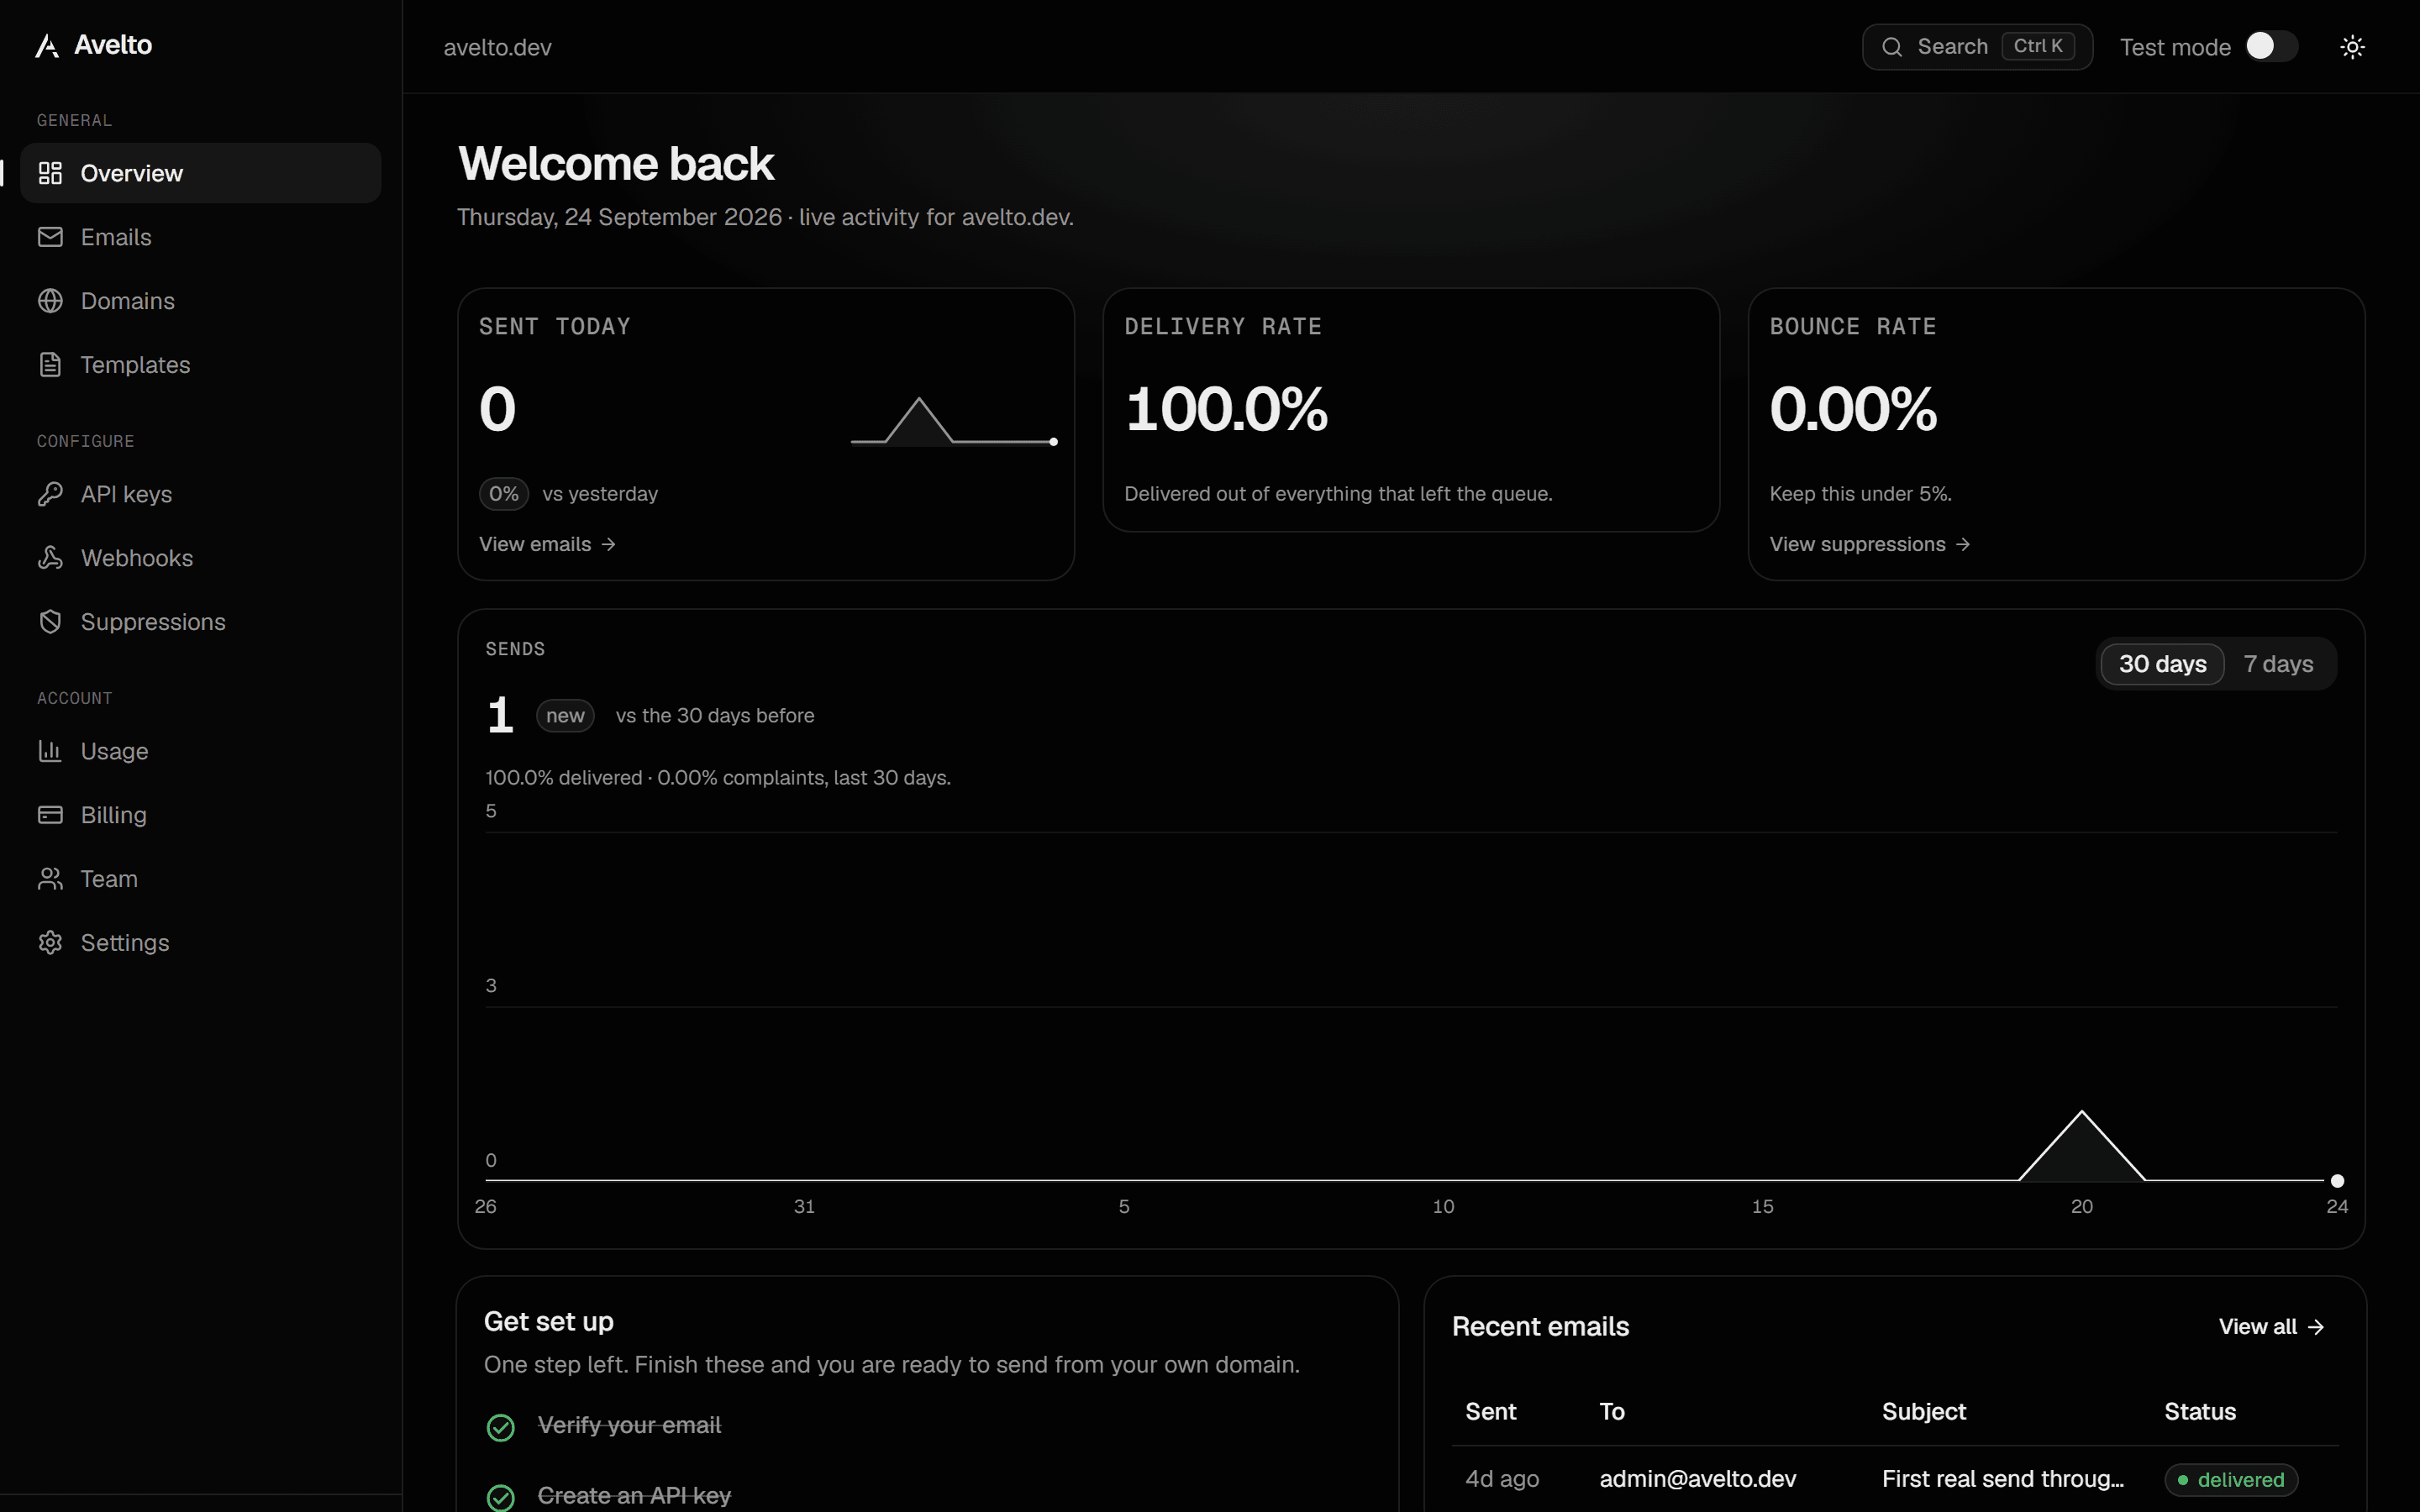Screen dimensions: 2420x1512
Task: Click the Welcome back heading
Action: click(616, 163)
